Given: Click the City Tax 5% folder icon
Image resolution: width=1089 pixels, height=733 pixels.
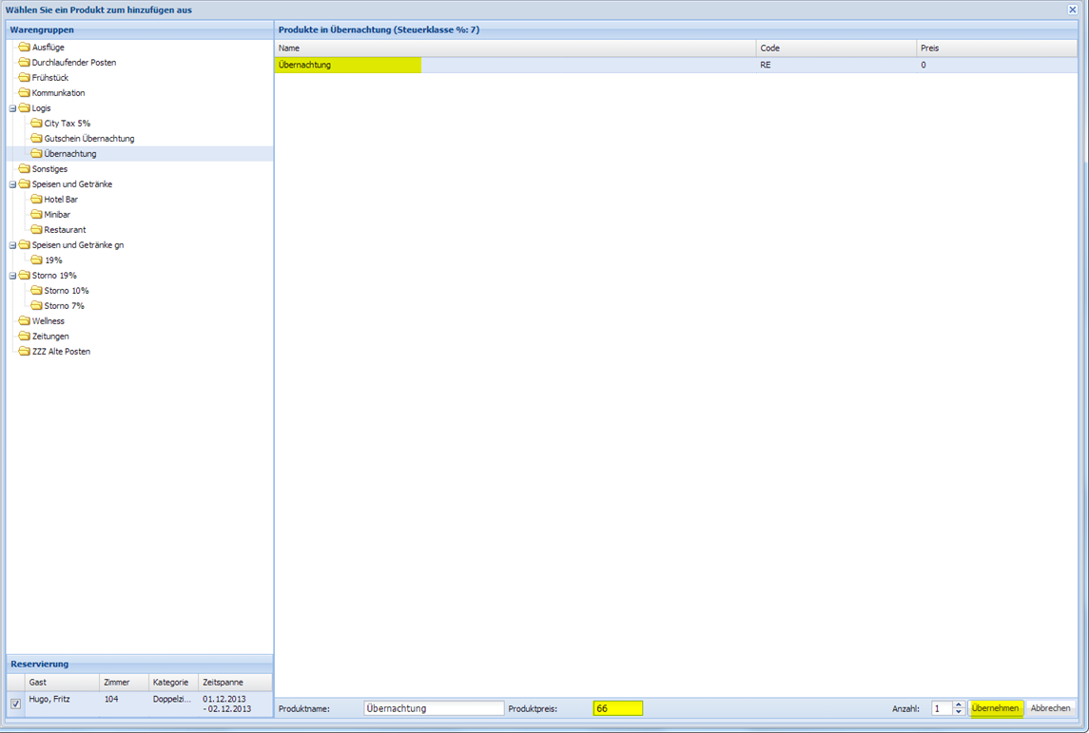Looking at the screenshot, I should point(37,124).
